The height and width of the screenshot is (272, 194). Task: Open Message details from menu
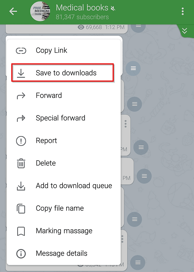pos(64,253)
